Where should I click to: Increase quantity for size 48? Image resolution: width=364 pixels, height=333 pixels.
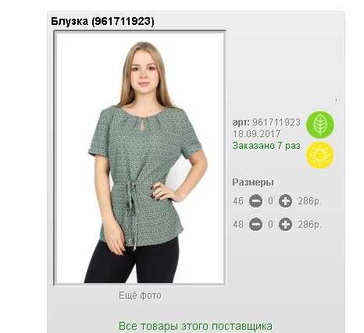click(285, 225)
